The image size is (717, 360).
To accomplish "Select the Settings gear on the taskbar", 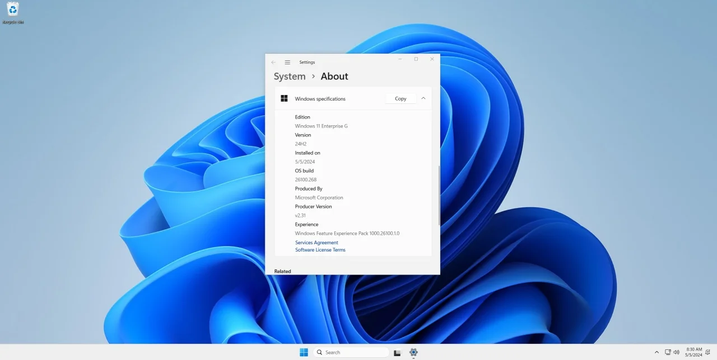I will (413, 352).
